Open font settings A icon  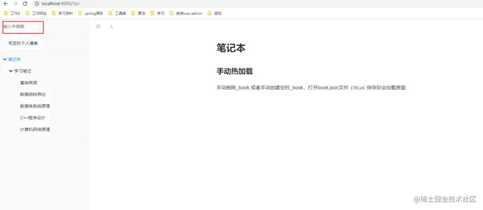pyautogui.click(x=111, y=26)
